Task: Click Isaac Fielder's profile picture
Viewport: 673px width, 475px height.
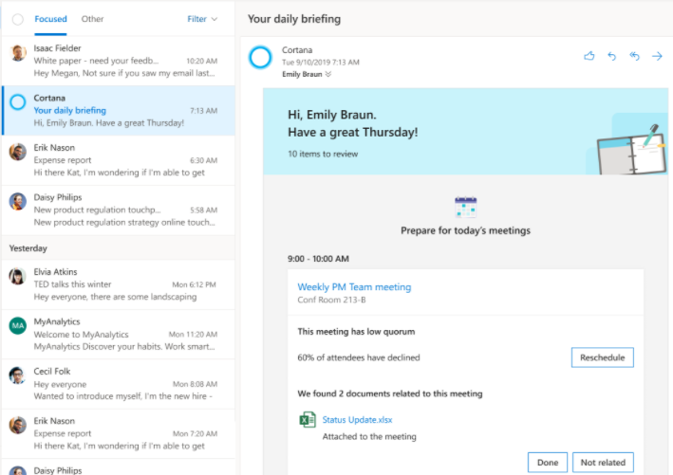Action: (17, 53)
